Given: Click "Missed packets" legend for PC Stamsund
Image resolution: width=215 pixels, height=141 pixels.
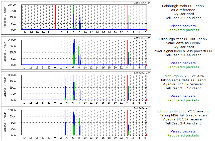Looking at the screenshot, I should [x=183, y=131].
